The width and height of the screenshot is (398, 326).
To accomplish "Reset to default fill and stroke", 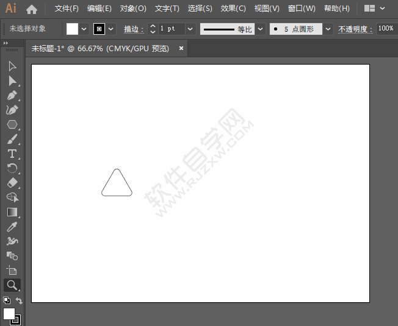I will click(x=6, y=301).
